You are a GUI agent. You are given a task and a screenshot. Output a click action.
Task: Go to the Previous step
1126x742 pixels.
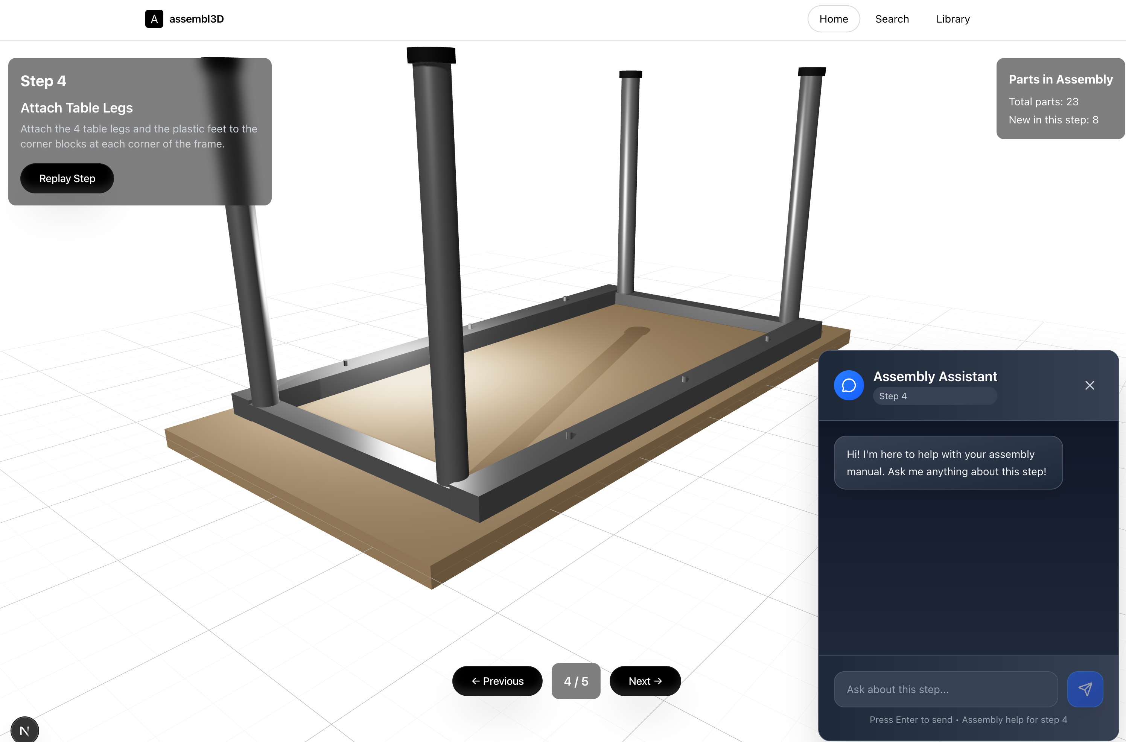497,681
